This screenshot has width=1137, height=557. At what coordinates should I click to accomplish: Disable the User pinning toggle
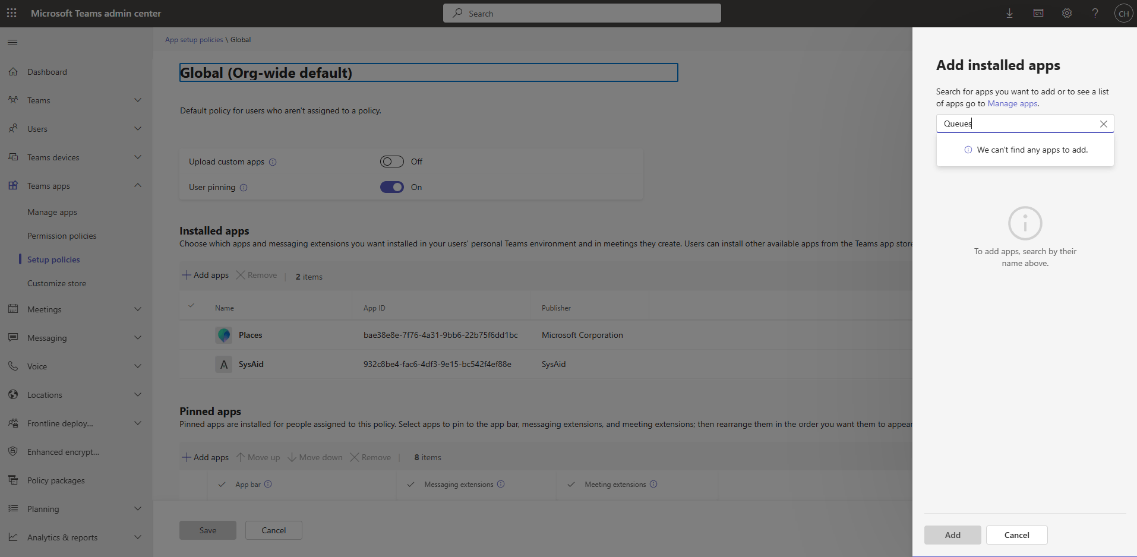[x=391, y=186]
